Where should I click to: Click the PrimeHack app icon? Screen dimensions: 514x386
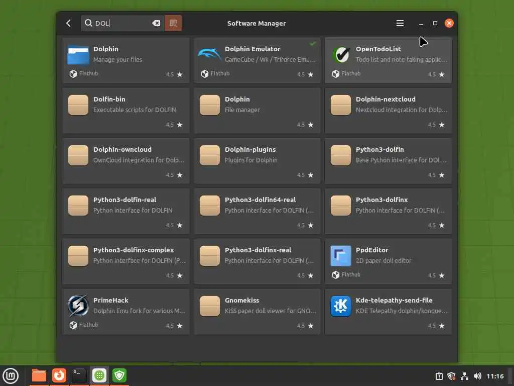pos(78,306)
